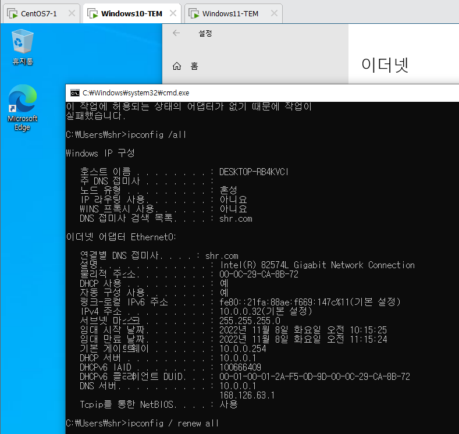Click the NetBIOS over Tcpip value 사용
This screenshot has height=434, width=459.
click(229, 404)
